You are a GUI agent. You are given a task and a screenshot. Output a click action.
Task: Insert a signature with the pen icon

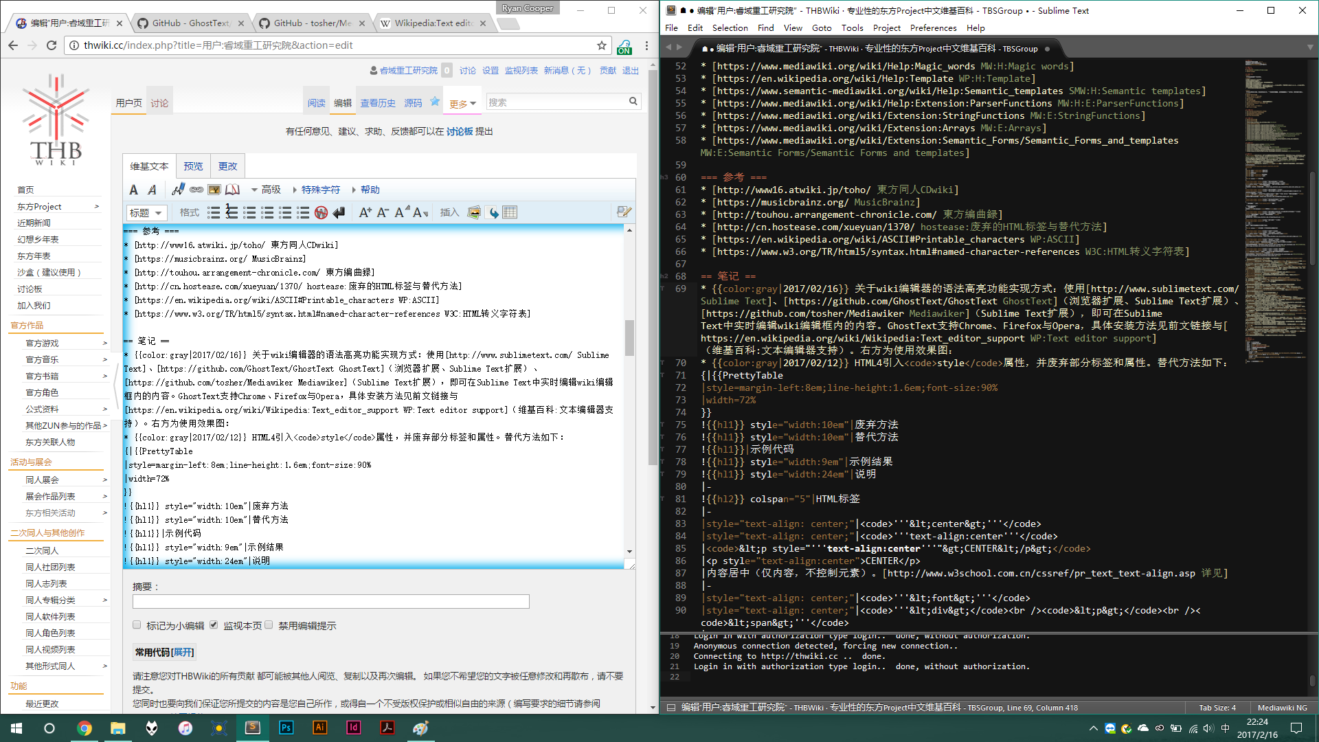point(178,190)
